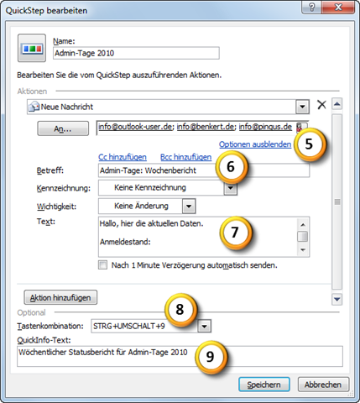Click the Cc hinzufügen link
Image resolution: width=360 pixels, height=403 pixels.
pyautogui.click(x=123, y=157)
